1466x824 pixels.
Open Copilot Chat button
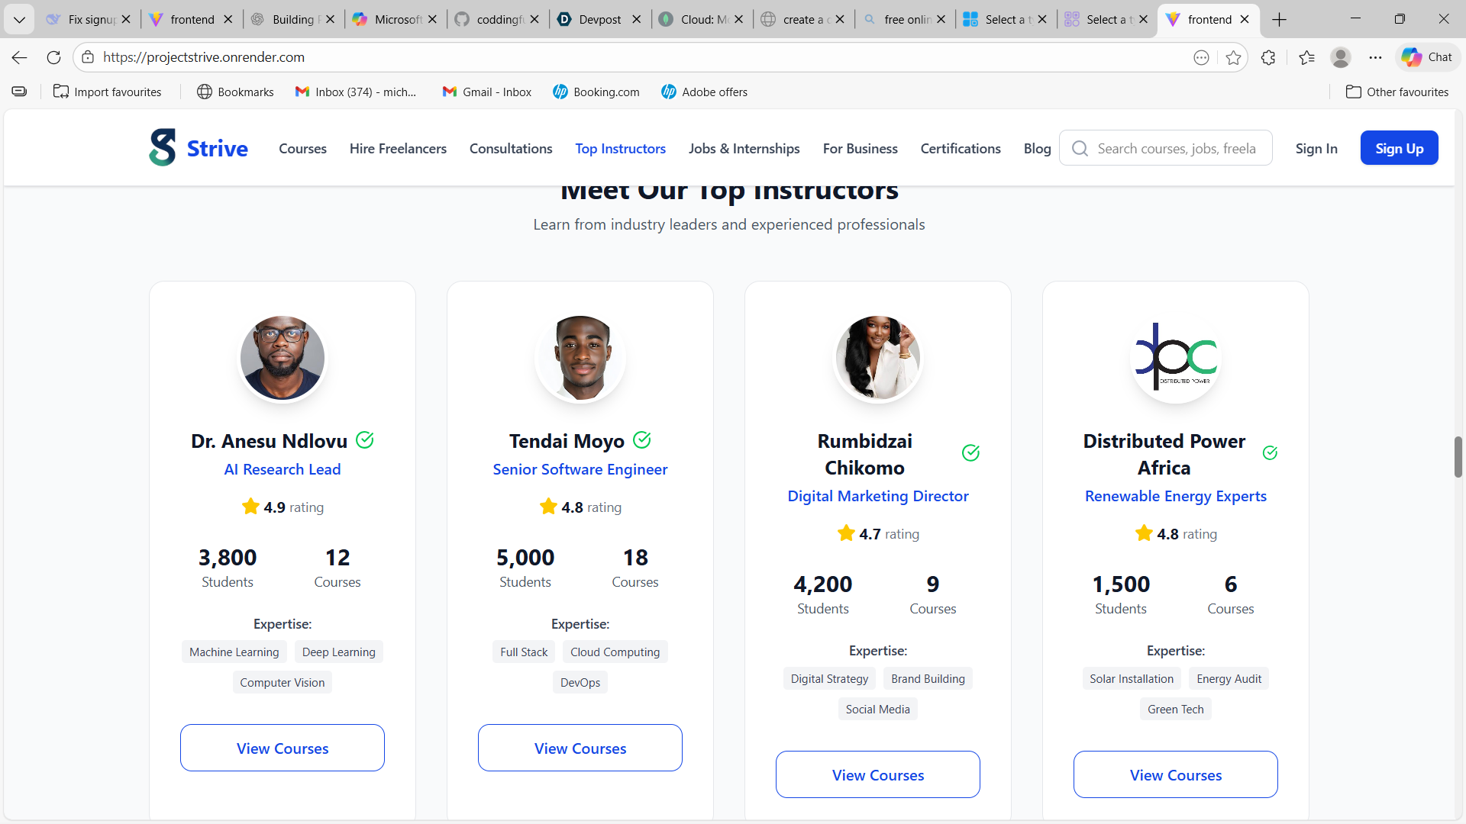click(x=1427, y=57)
